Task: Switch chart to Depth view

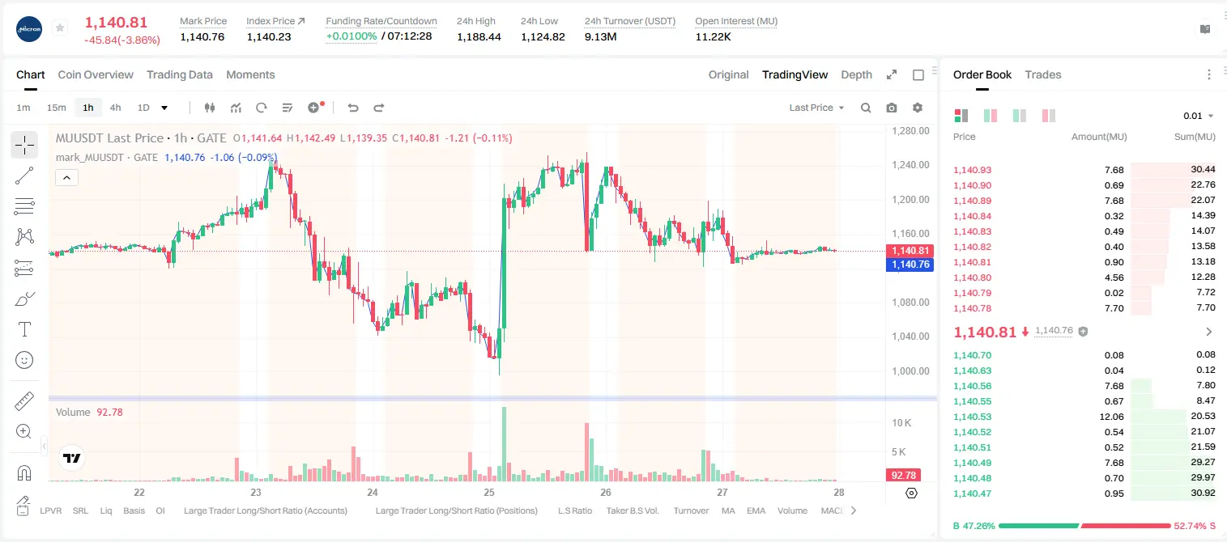Action: tap(856, 74)
